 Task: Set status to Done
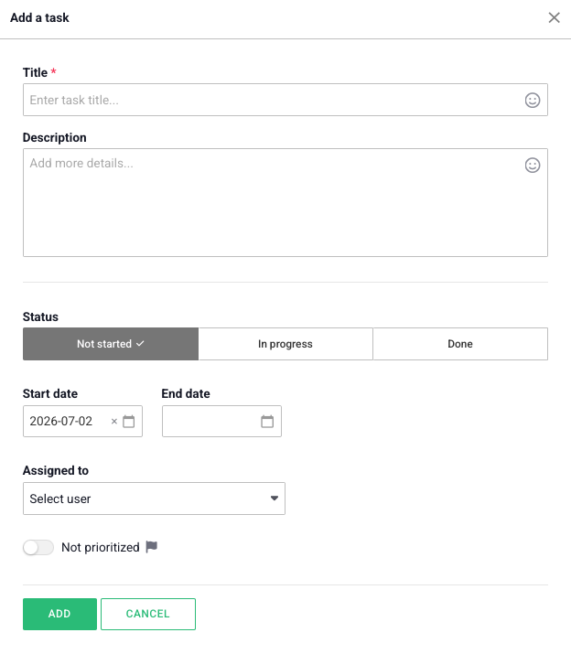pos(460,344)
